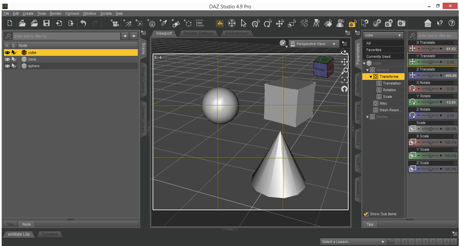Uncheck Show Sub Items checkbox
The width and height of the screenshot is (459, 246).
pos(366,214)
